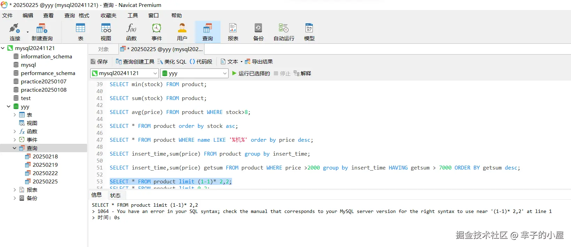This screenshot has width=571, height=247.
Task: Select the performance_schema database
Action: [x=48, y=73]
